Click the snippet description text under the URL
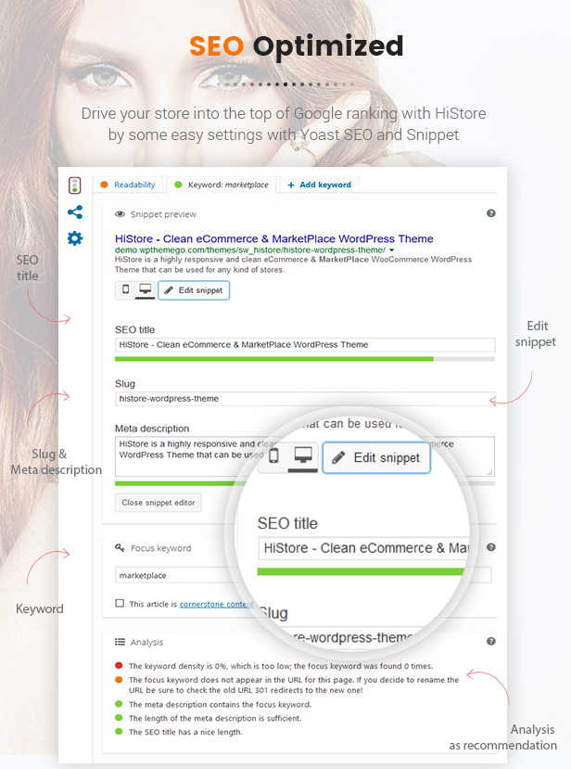 [x=293, y=264]
